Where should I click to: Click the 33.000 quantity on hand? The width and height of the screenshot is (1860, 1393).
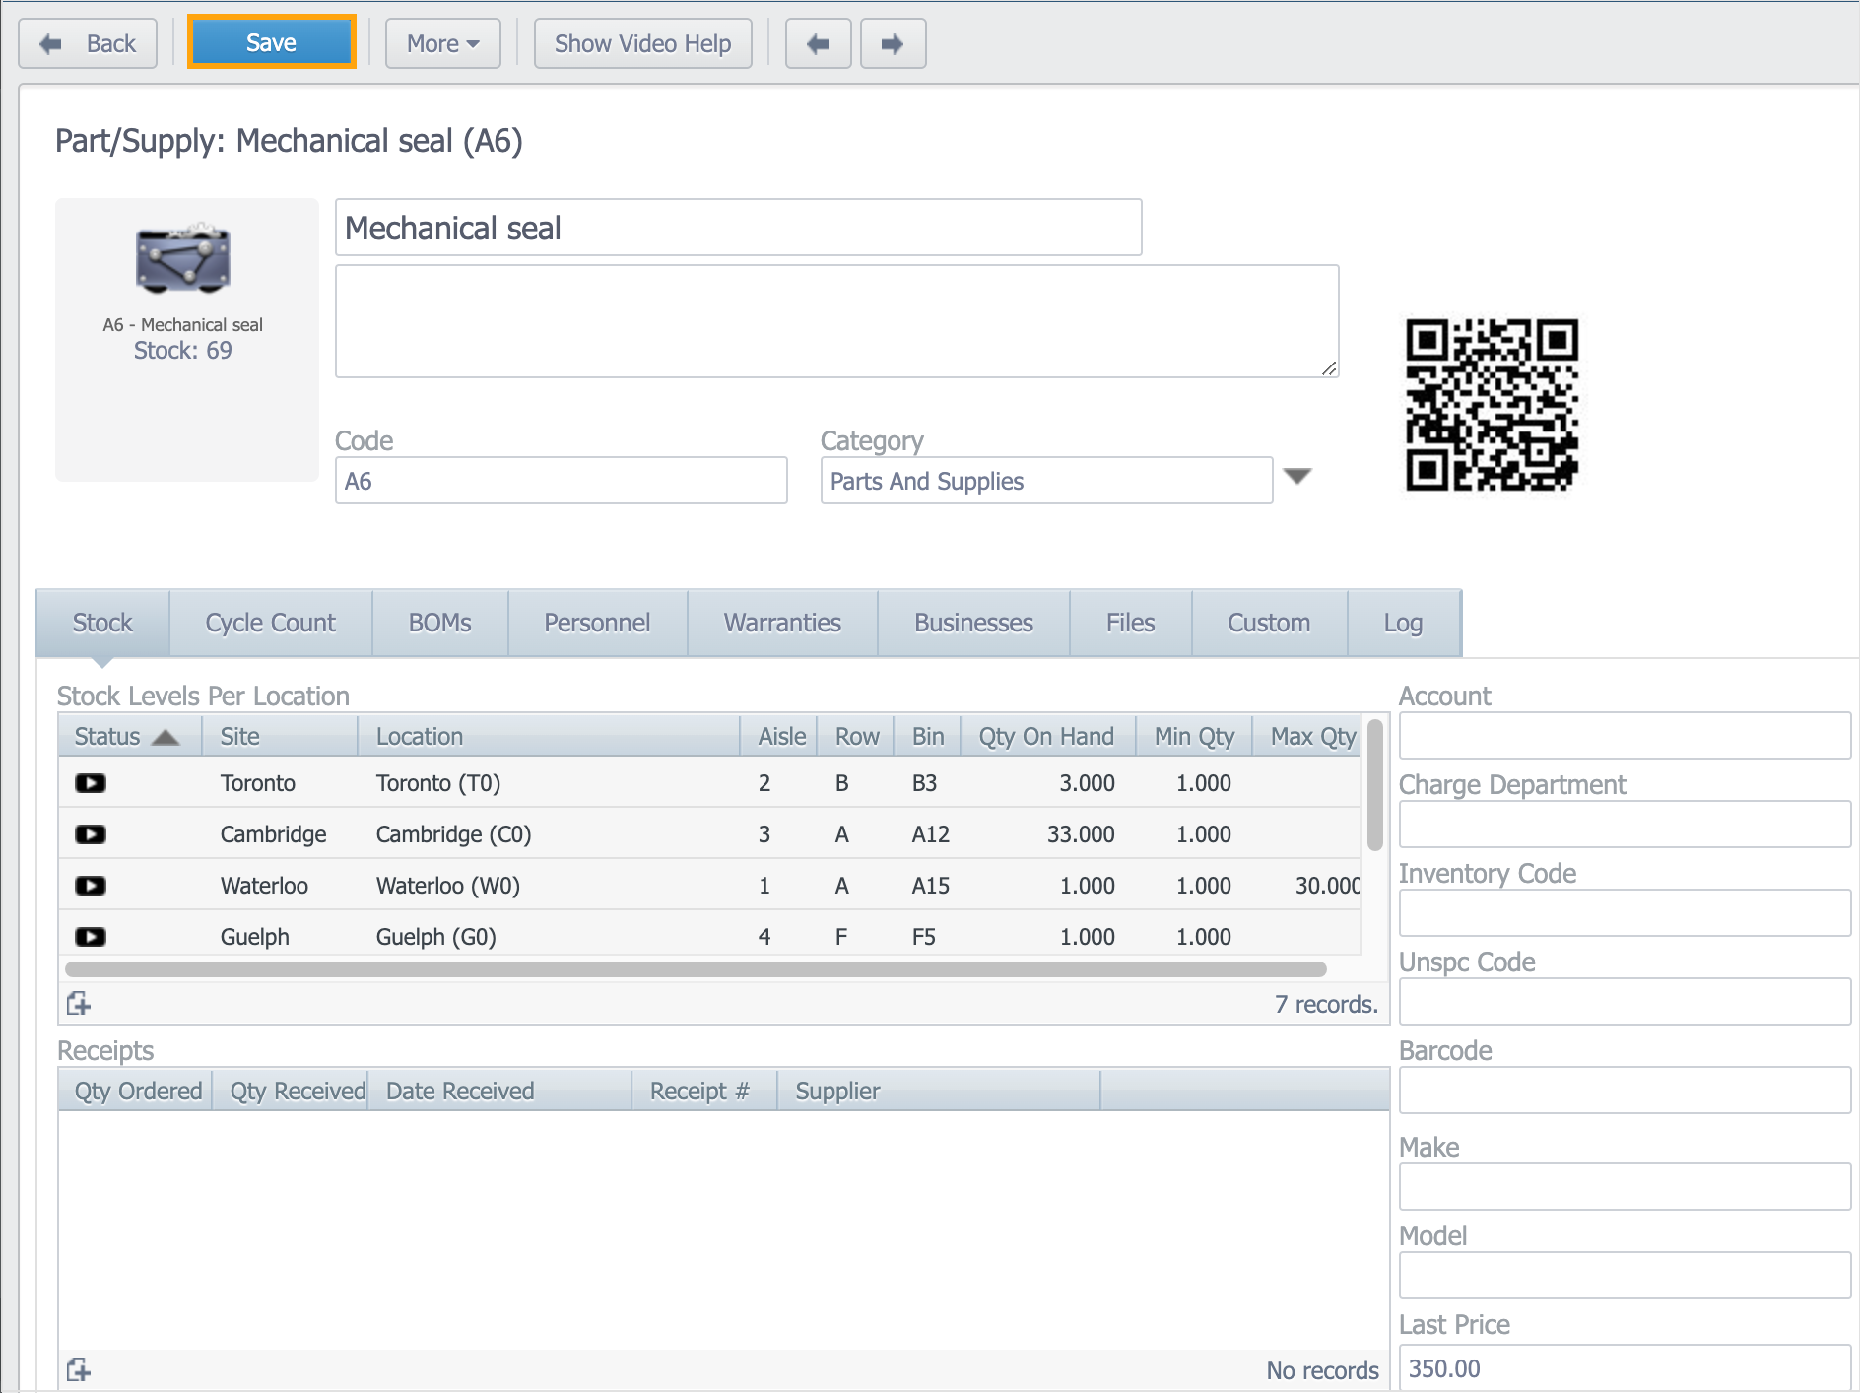pos(1081,834)
